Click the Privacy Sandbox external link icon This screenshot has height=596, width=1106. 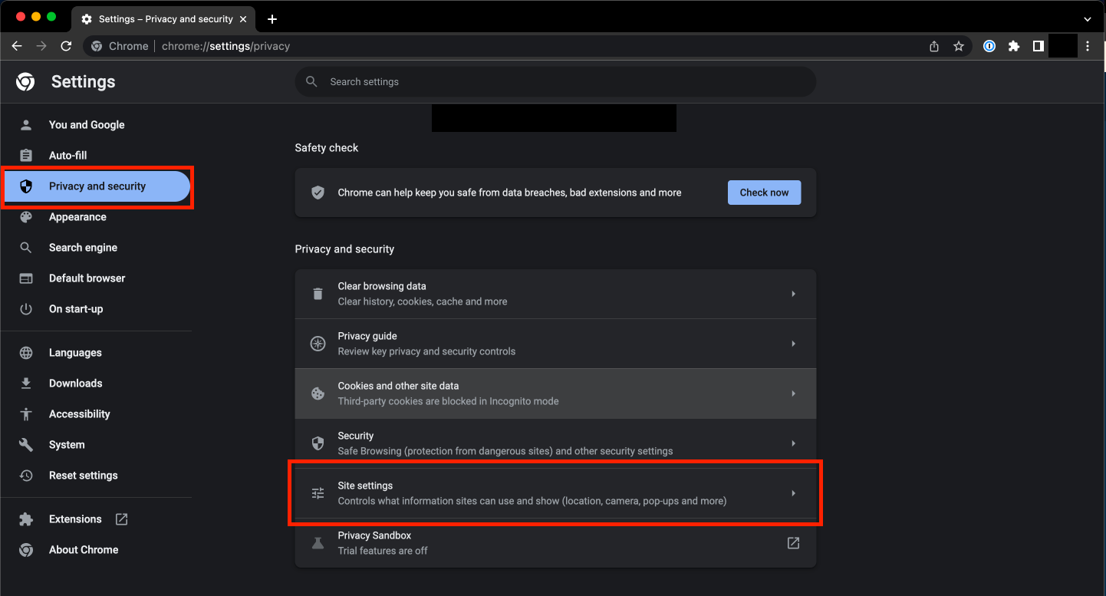pyautogui.click(x=793, y=543)
